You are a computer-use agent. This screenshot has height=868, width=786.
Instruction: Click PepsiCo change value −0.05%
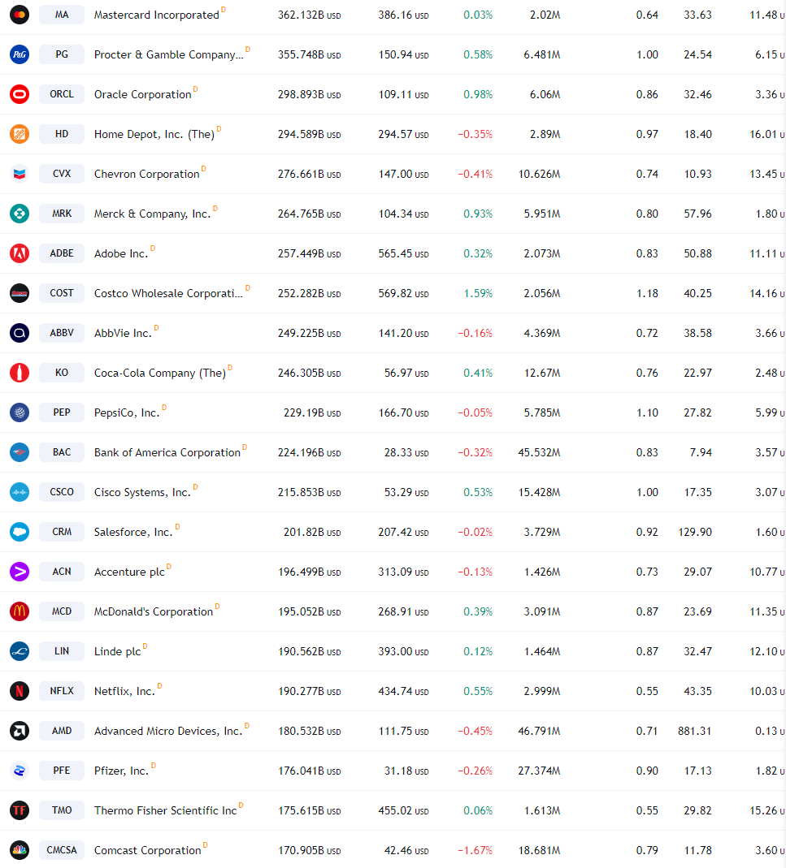pyautogui.click(x=475, y=413)
